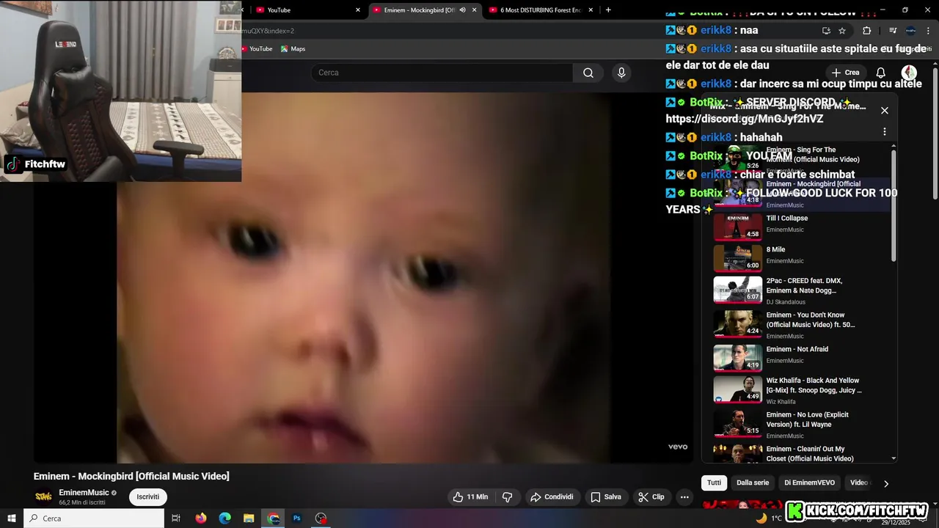Viewport: 939px width, 528px height.
Task: Play Eminem - Sing For The Moment item
Action: point(802,160)
